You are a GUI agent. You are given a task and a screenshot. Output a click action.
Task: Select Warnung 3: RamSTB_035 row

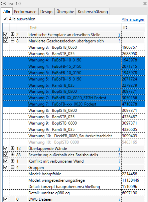click(x=74, y=54)
